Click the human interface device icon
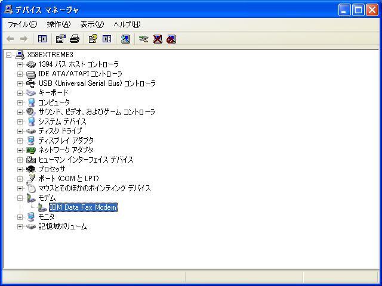Screen dimensions: 382x286 pyautogui.click(x=30, y=160)
